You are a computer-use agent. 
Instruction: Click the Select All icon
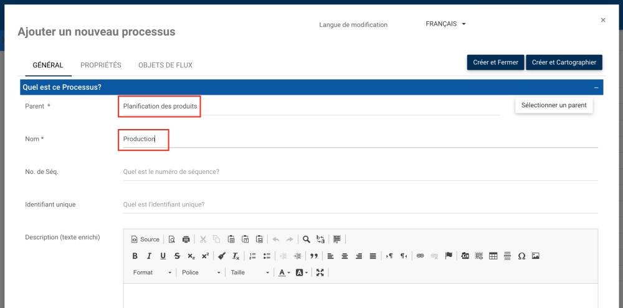tap(337, 239)
